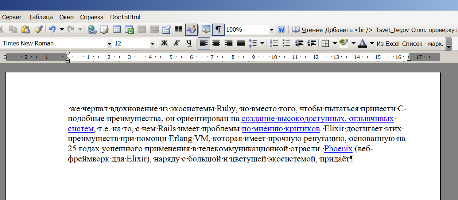Insert an Excel worksheet icon
The image size is (458, 200).
click(129, 29)
